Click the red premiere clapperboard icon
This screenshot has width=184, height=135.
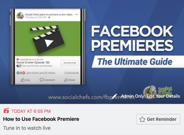(x=6, y=111)
